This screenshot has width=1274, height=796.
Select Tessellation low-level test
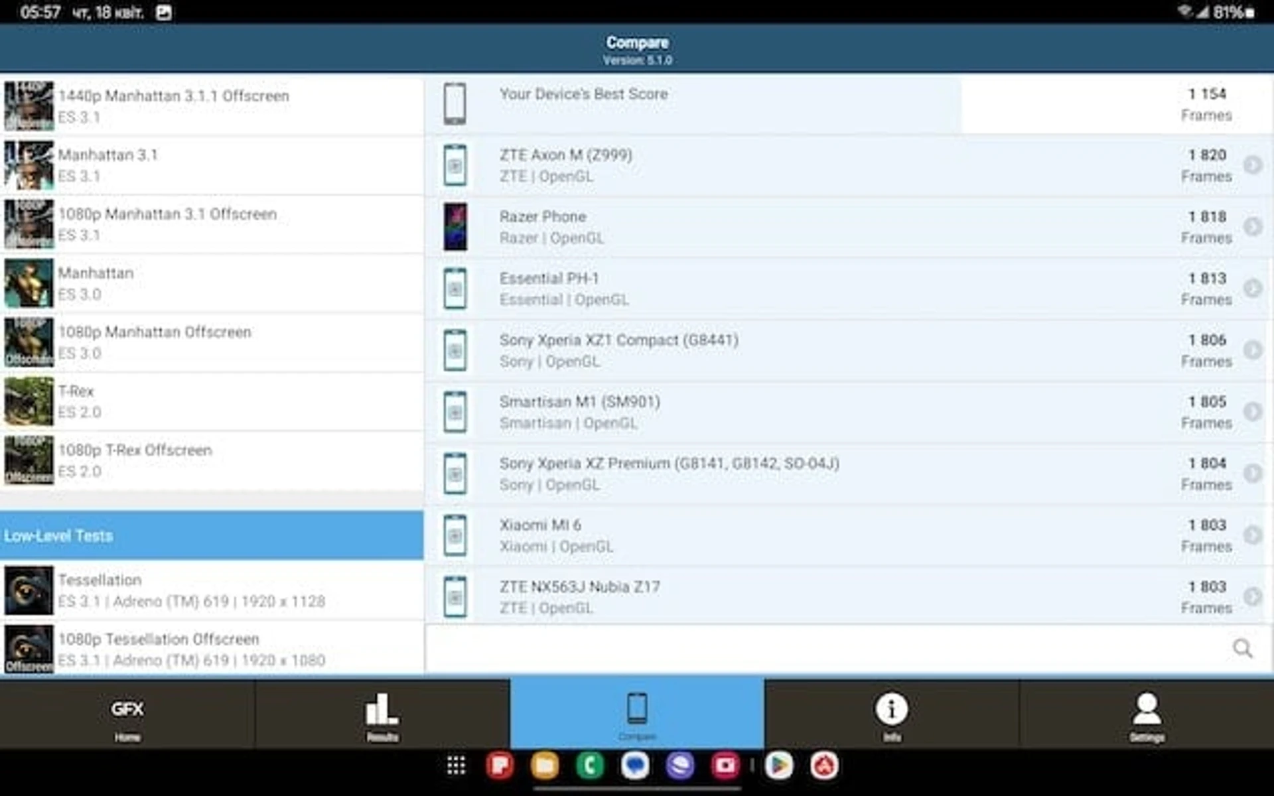(x=212, y=590)
